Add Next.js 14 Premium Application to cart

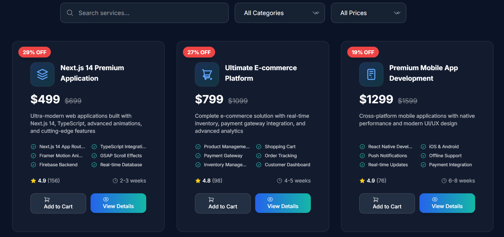click(58, 203)
